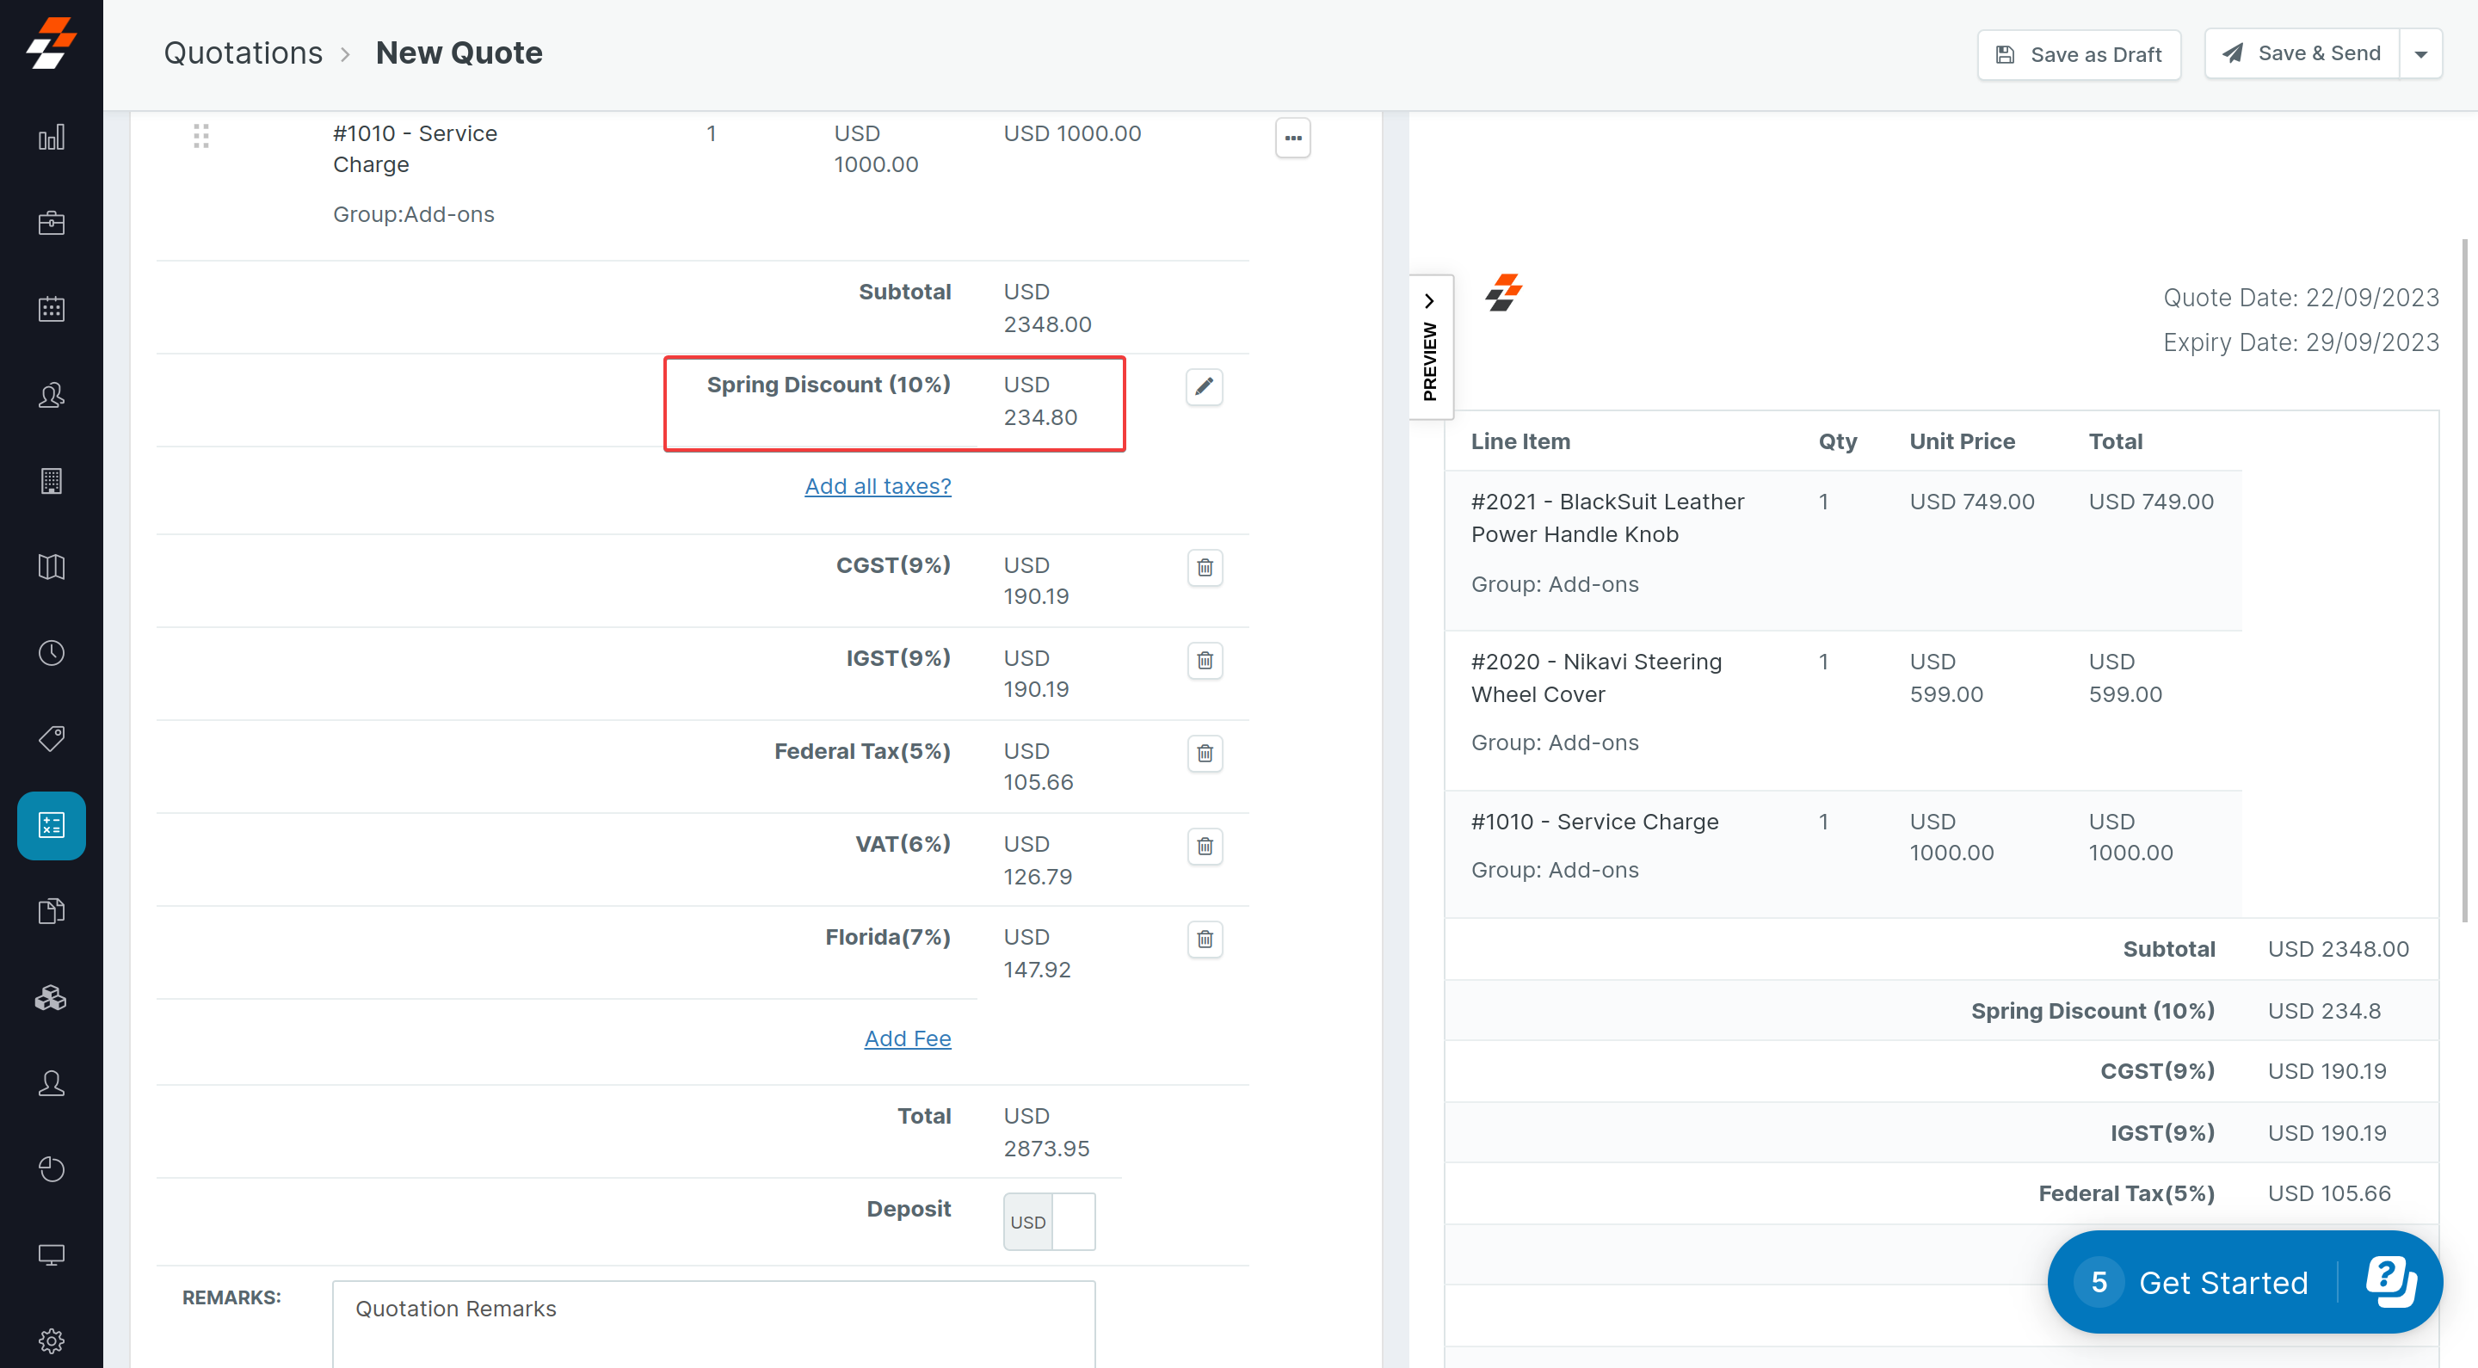The width and height of the screenshot is (2478, 1368).
Task: Remove the IGST(9%) tax entry
Action: tap(1205, 661)
